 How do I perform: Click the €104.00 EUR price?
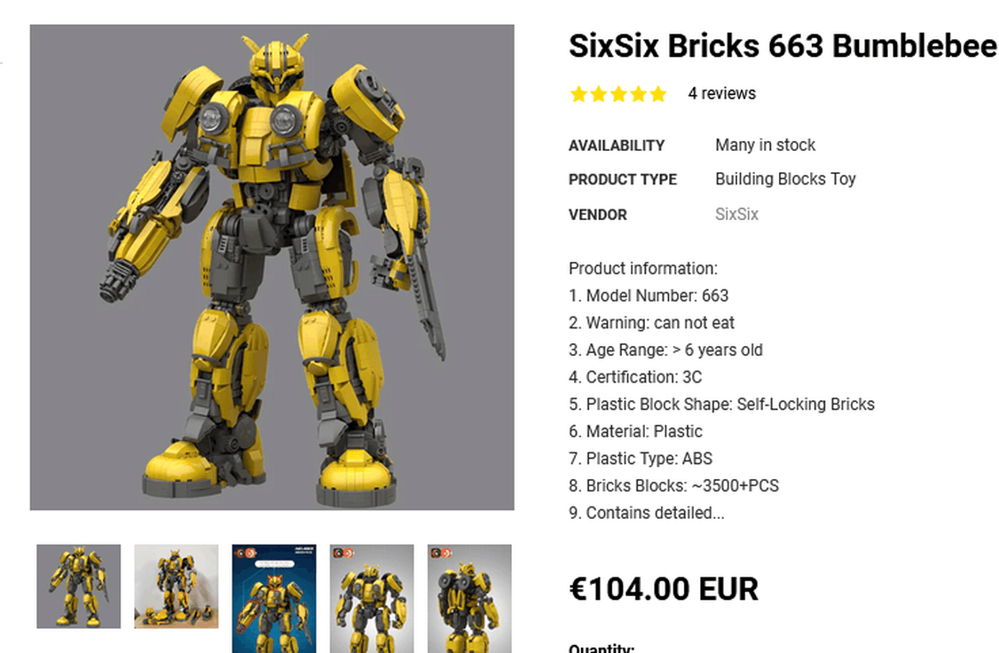click(x=664, y=588)
